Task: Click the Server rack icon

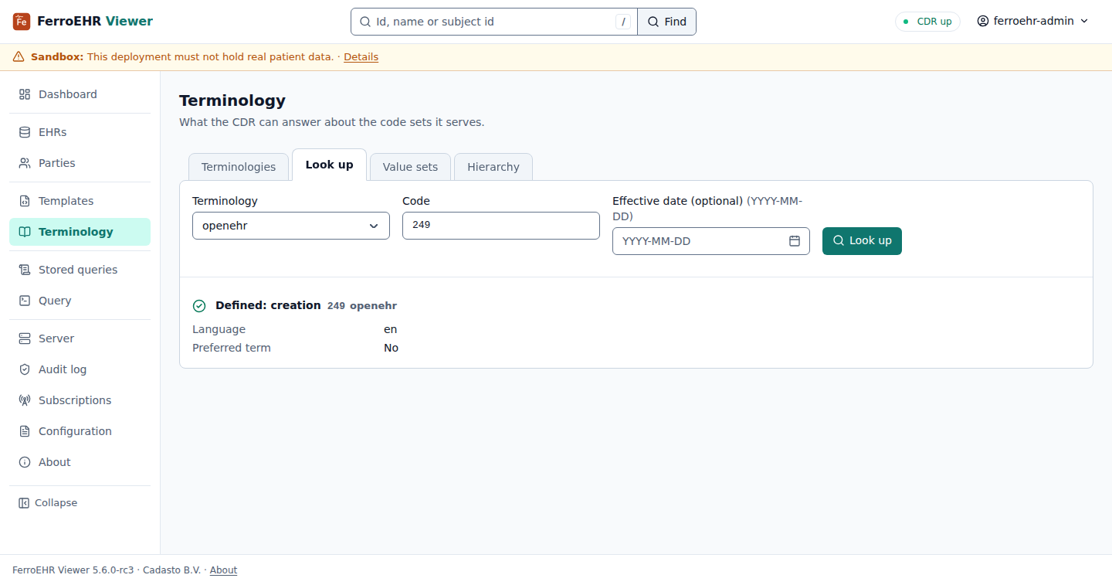Action: coord(25,338)
